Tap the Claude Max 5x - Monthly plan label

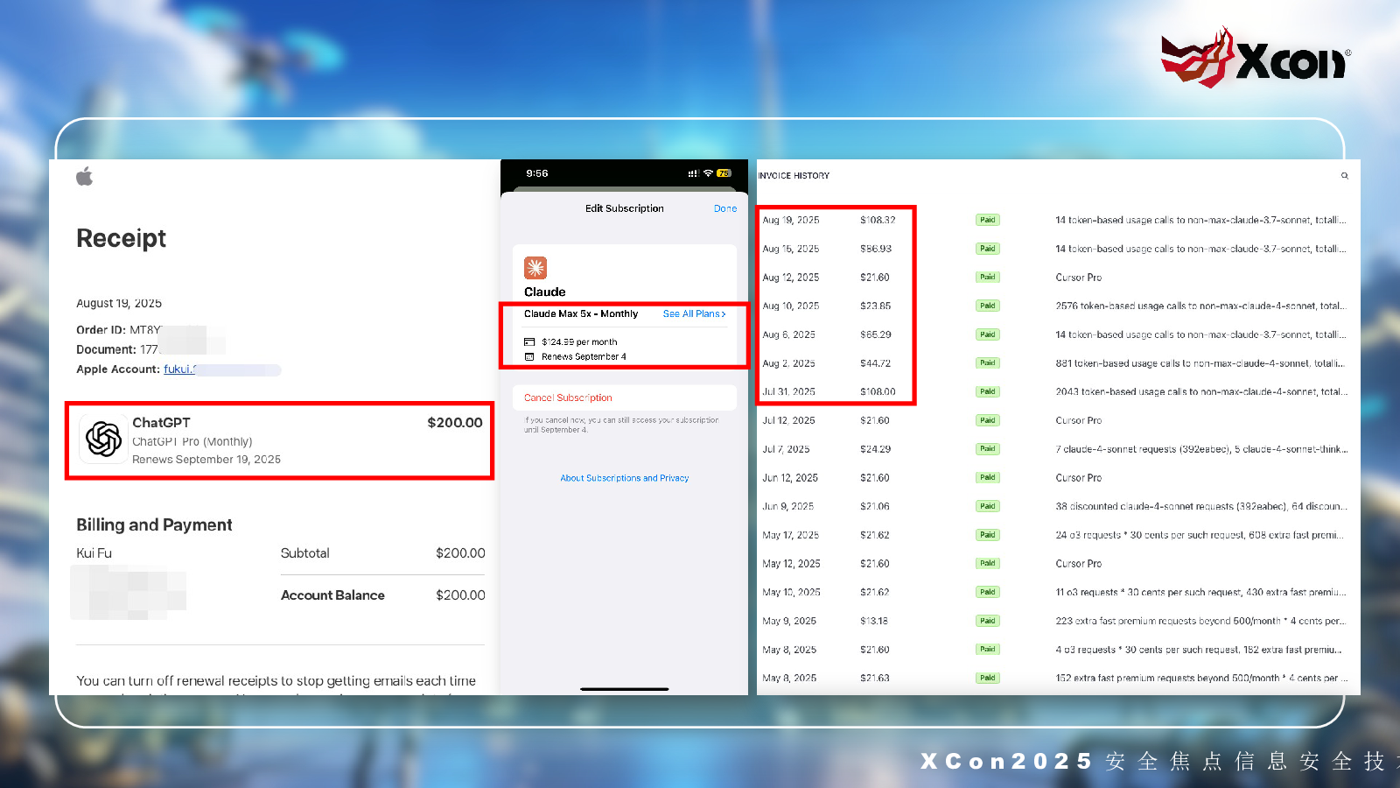pos(581,313)
